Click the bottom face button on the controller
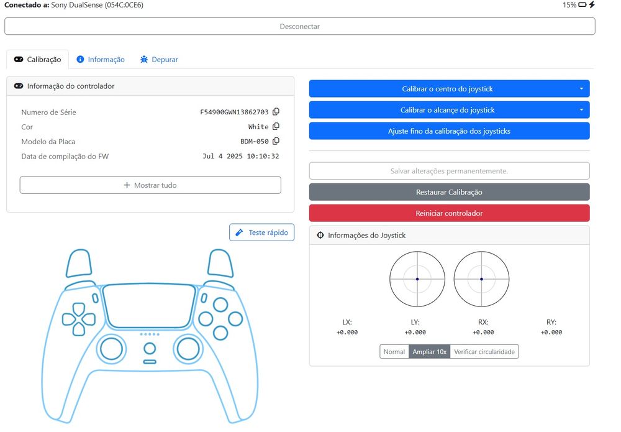This screenshot has width=621, height=432. (x=220, y=333)
